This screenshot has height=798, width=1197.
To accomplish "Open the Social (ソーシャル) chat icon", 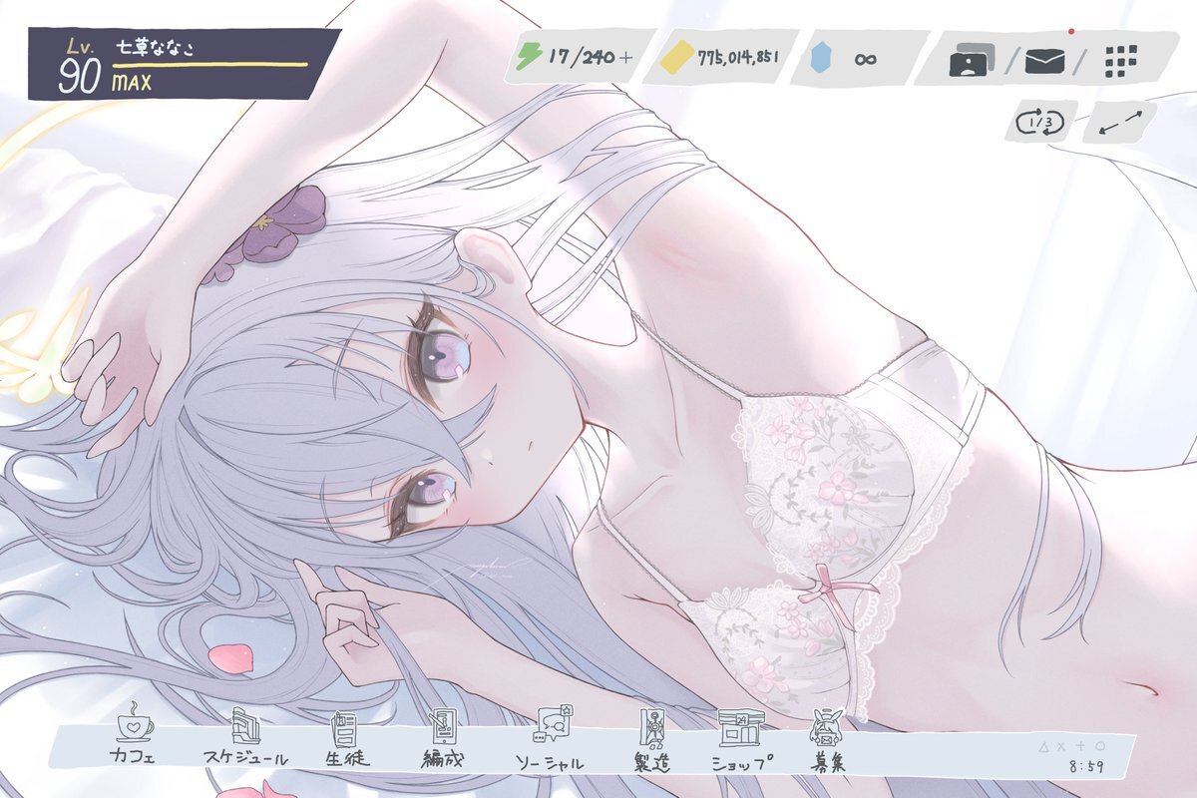I will tap(554, 724).
